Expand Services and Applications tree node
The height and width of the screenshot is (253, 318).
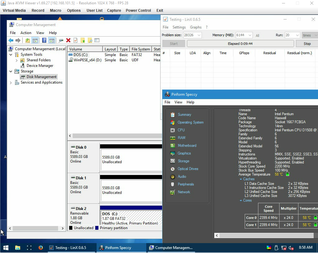tap(11, 82)
